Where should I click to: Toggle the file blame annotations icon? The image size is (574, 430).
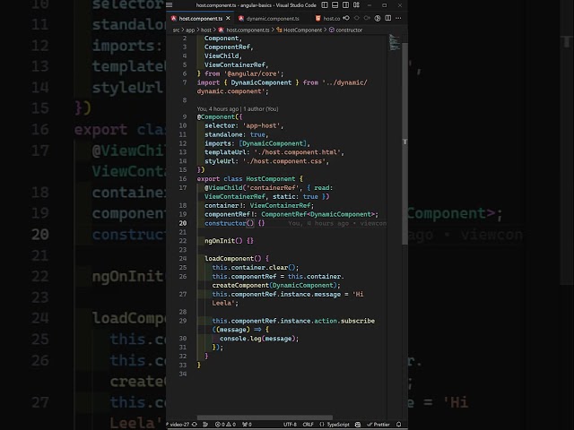pos(378,18)
